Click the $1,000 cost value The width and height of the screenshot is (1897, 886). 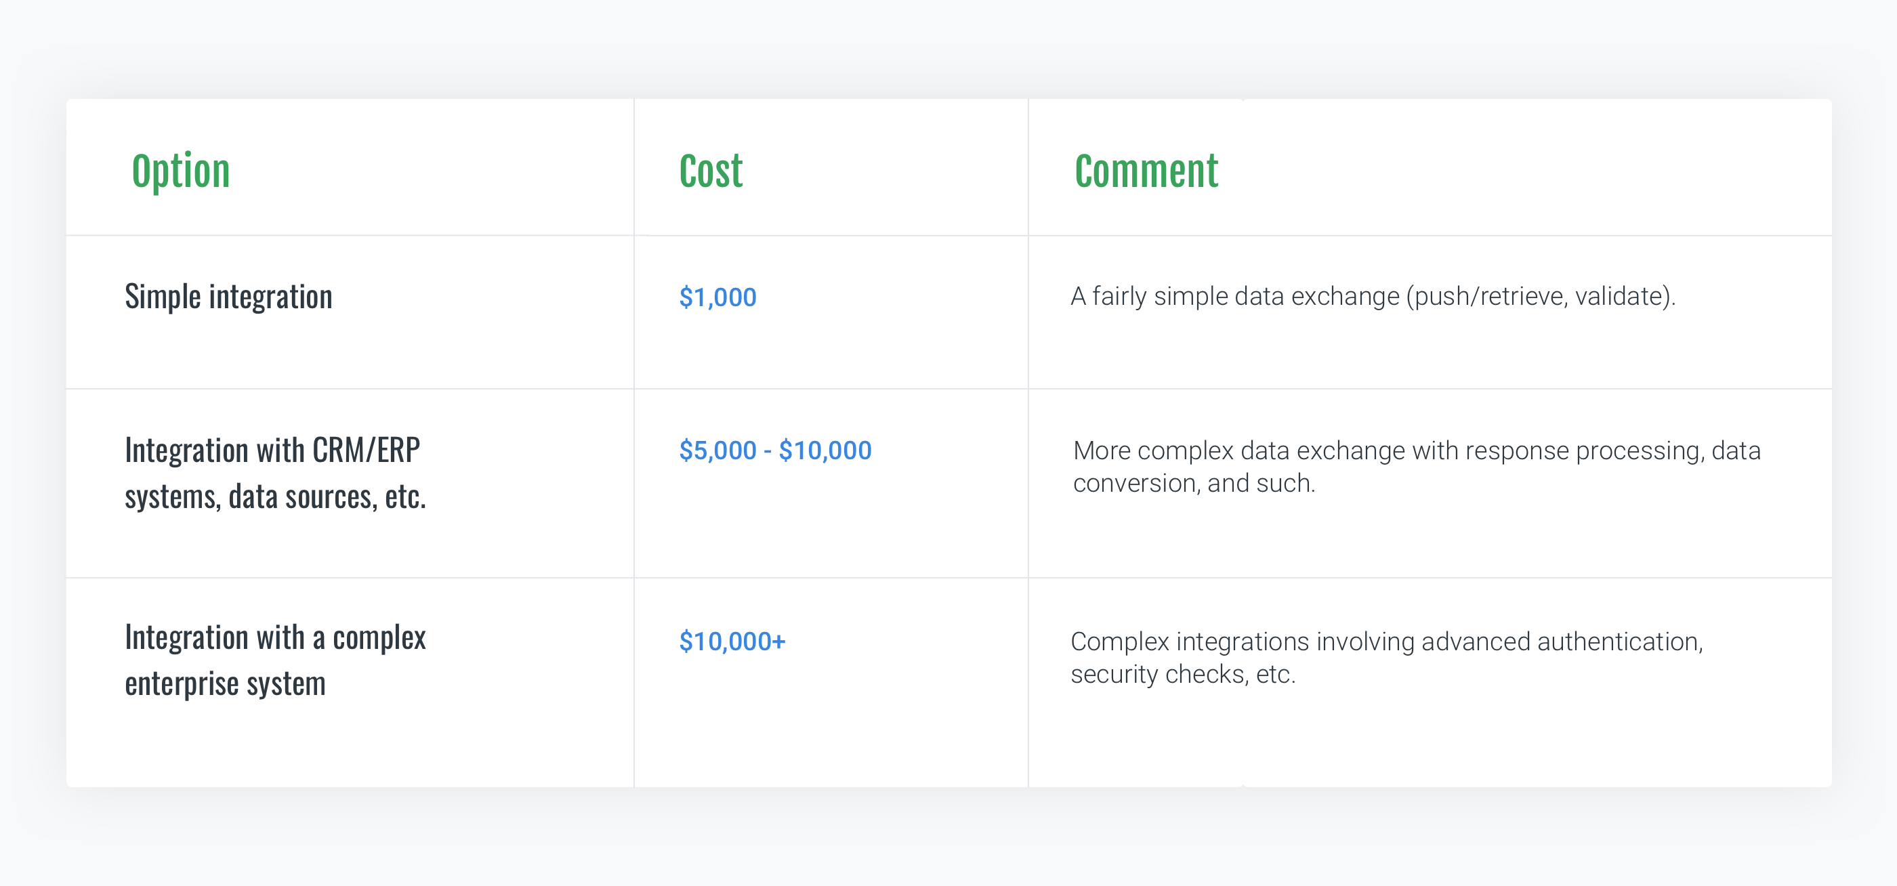(x=717, y=297)
